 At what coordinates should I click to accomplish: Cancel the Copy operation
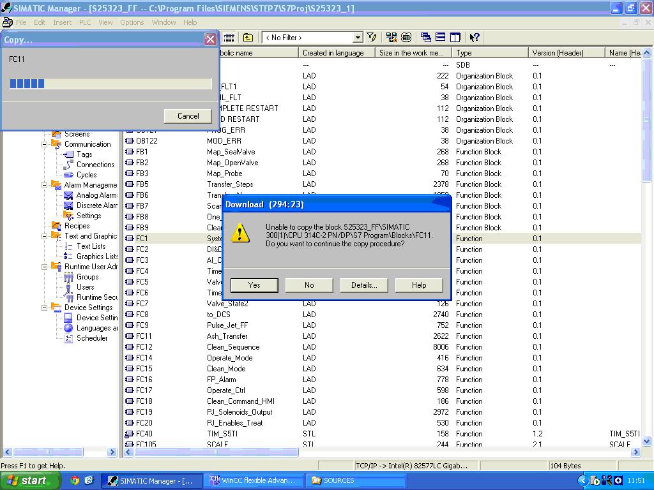coord(188,116)
